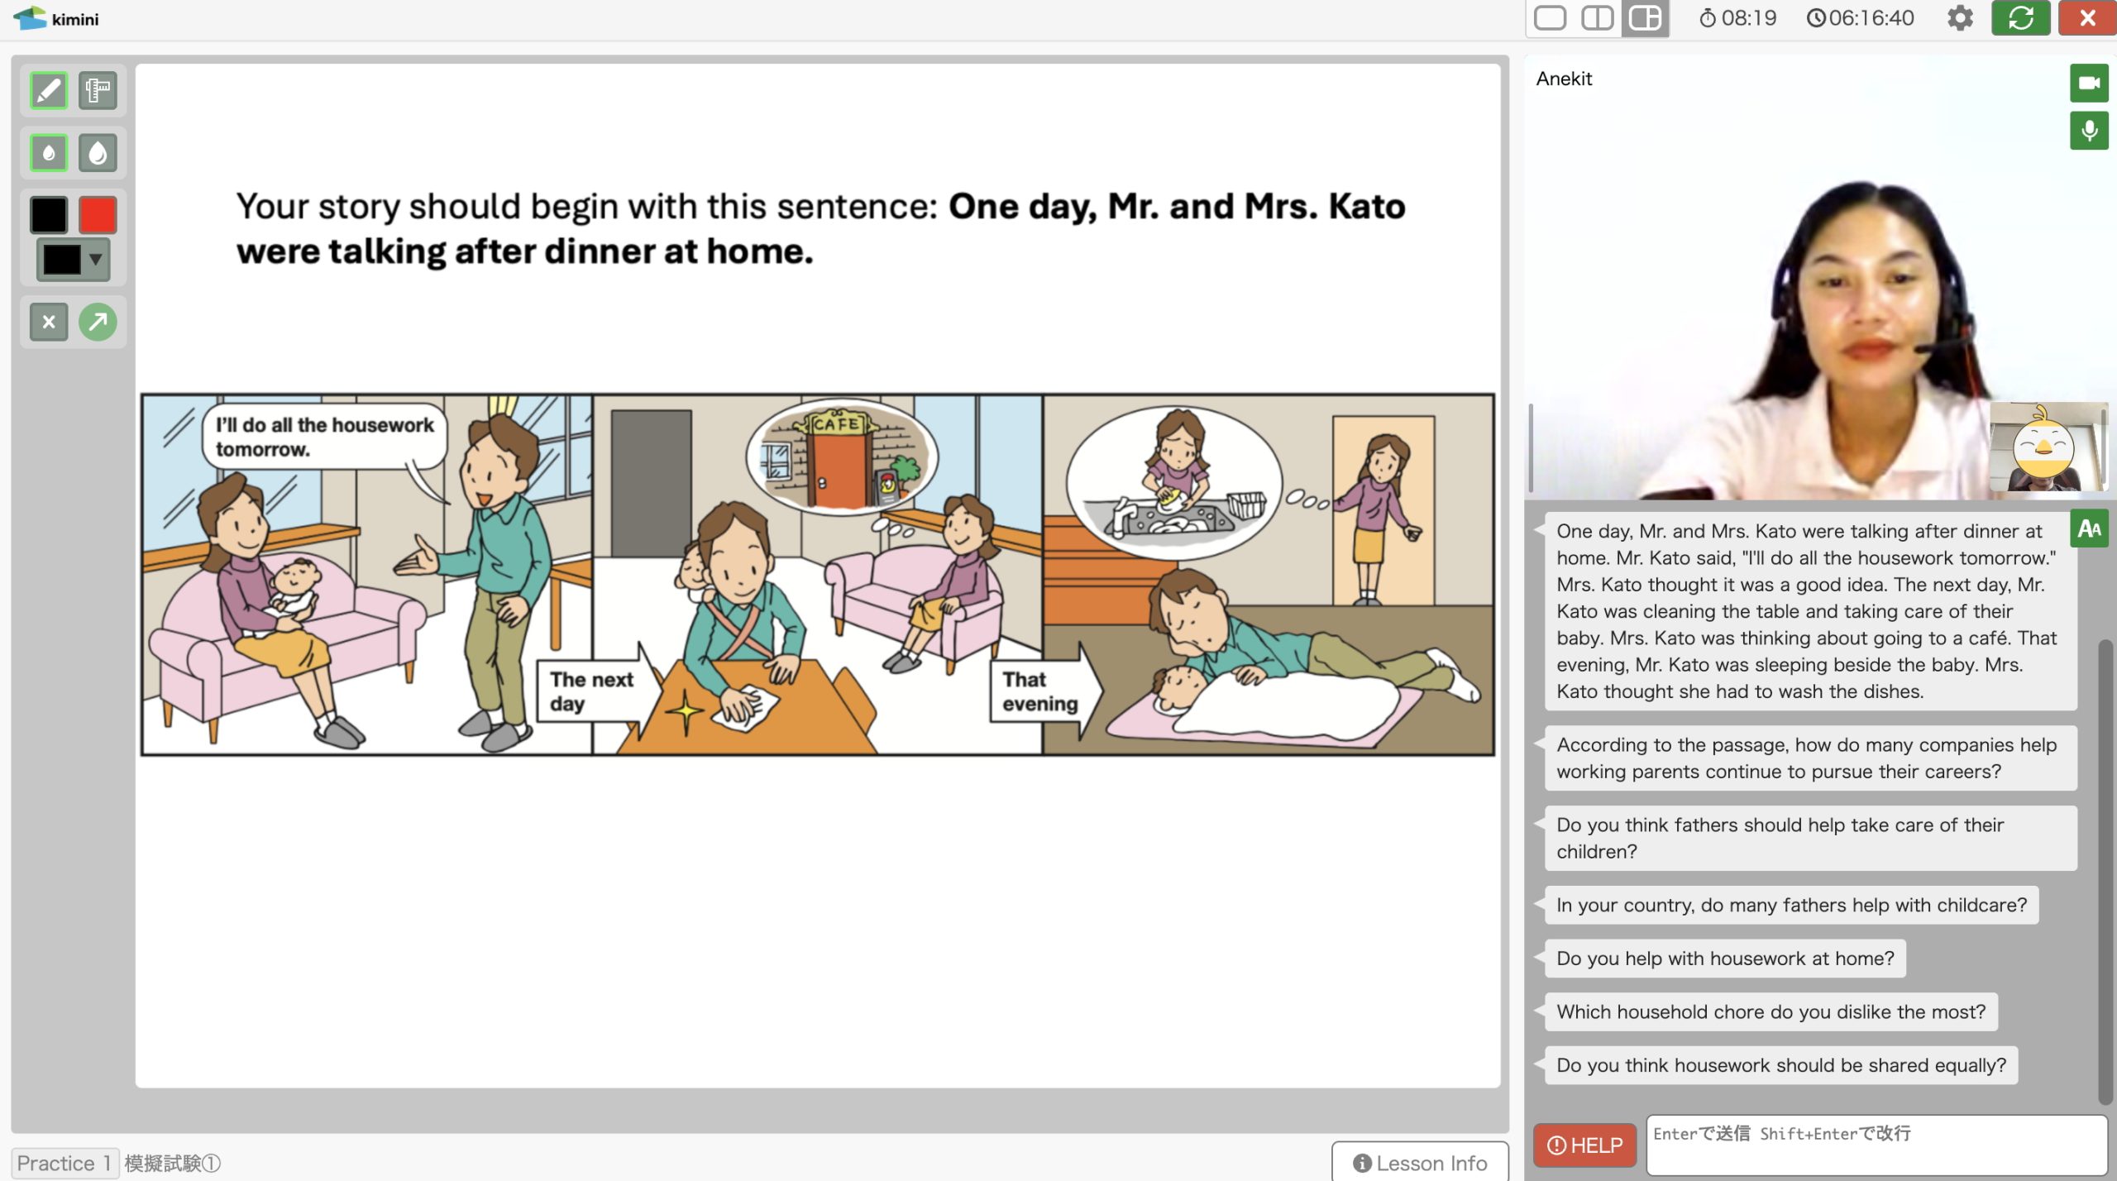Click the green refresh button
Image resolution: width=2117 pixels, height=1181 pixels.
[x=2020, y=18]
